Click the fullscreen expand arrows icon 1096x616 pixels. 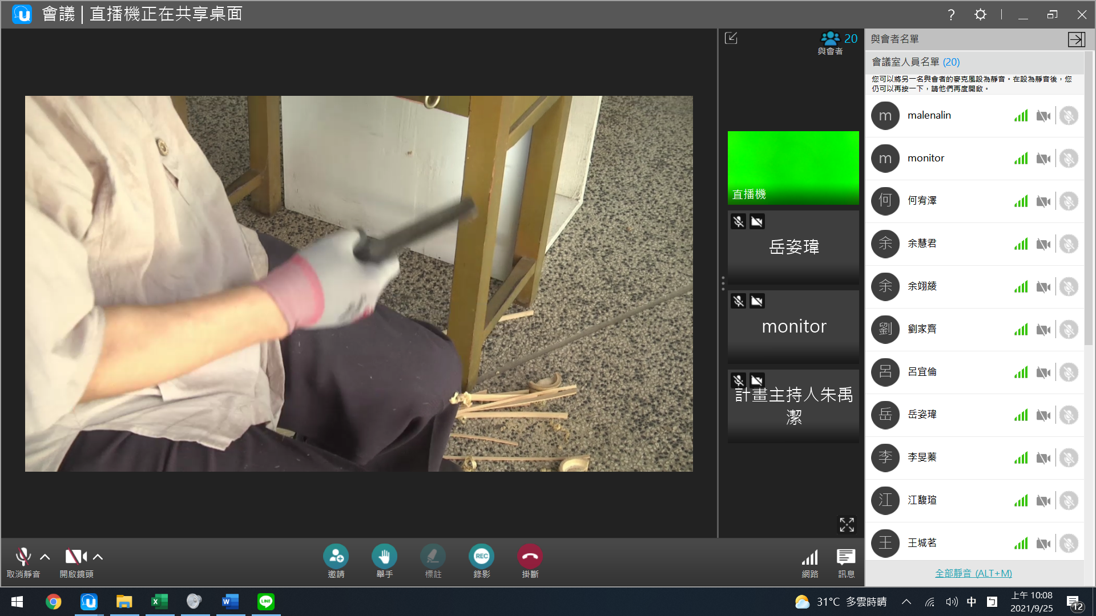point(847,524)
